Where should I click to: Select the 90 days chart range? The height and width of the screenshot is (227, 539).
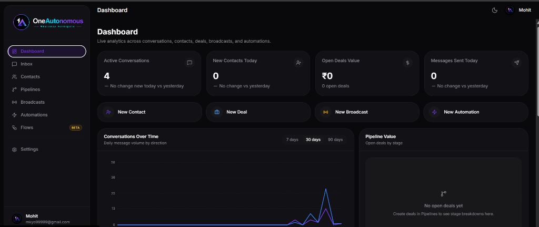[335, 140]
